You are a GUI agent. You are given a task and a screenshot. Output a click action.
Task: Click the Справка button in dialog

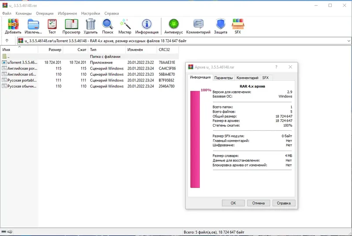tap(283, 203)
